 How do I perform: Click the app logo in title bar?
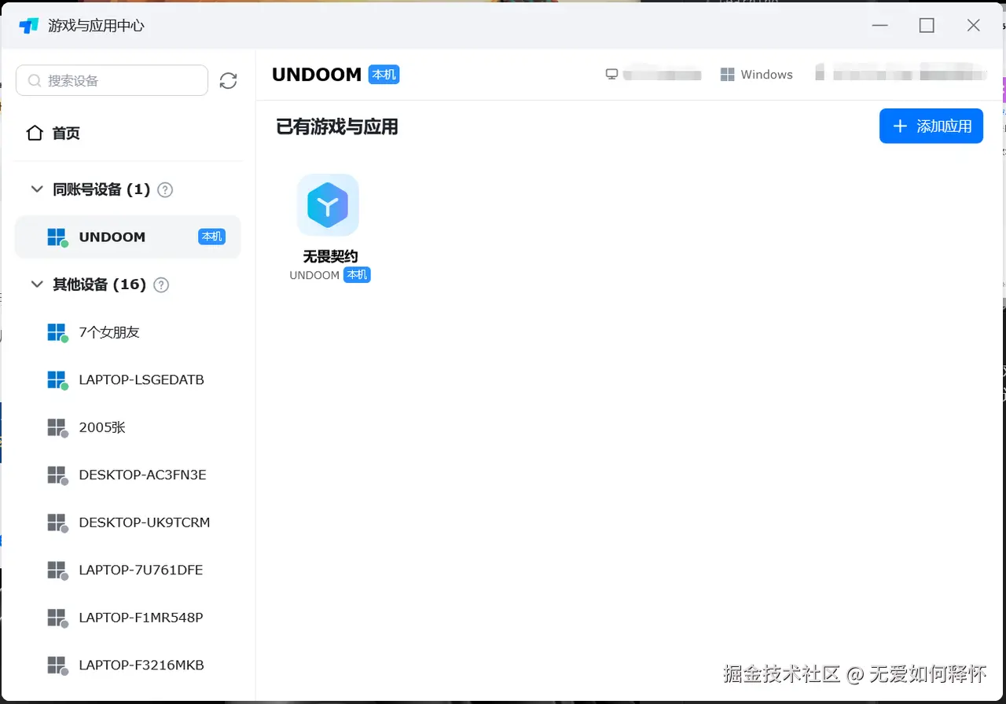29,25
